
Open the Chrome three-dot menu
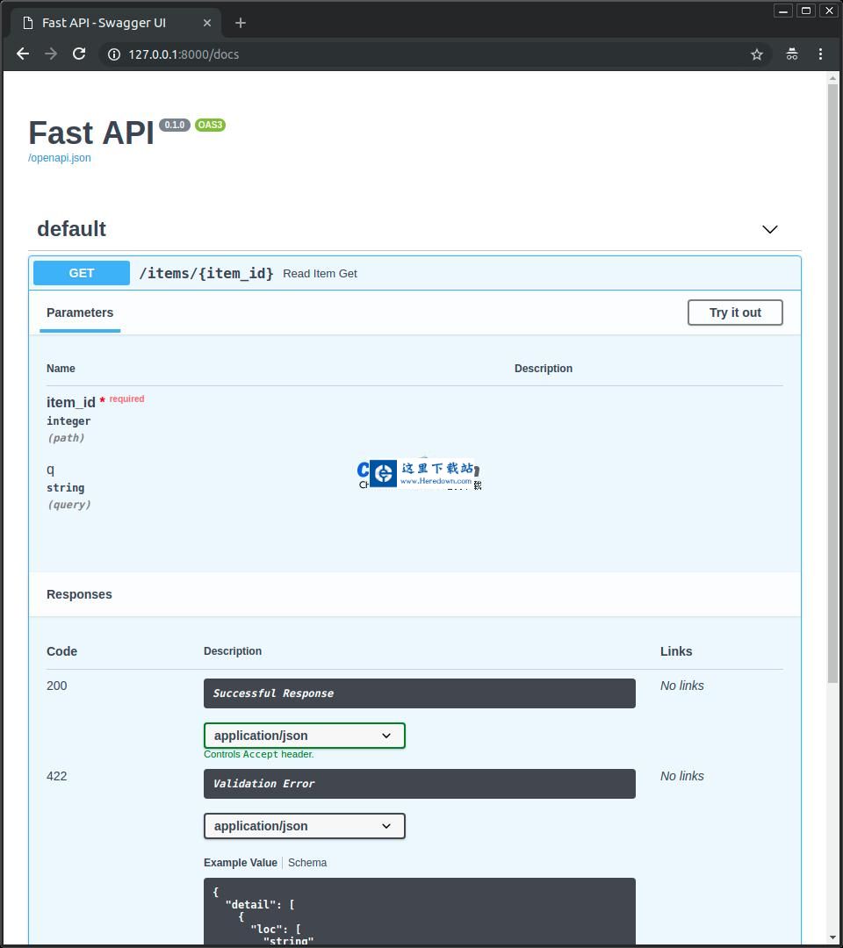821,54
